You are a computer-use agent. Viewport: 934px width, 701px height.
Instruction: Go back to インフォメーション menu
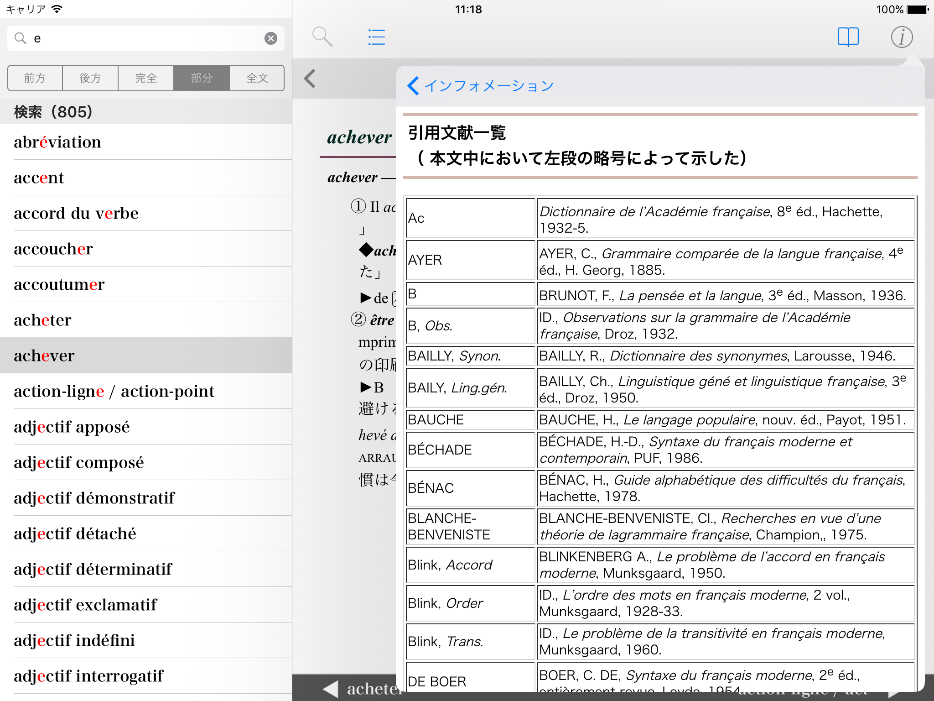click(480, 86)
